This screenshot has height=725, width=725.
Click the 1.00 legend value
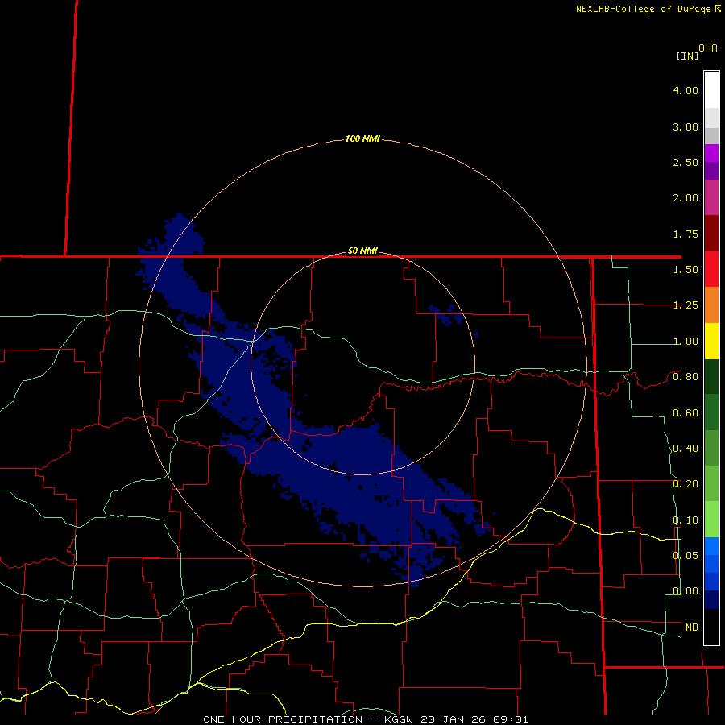(686, 342)
